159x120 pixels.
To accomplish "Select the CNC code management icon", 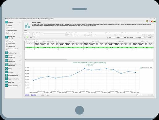I will click(x=6, y=60).
